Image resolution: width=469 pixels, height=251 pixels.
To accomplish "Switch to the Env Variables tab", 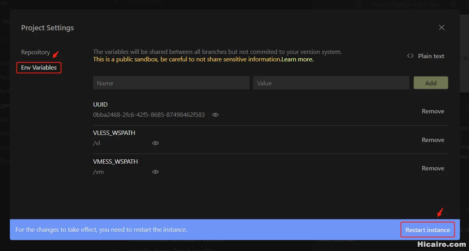I will pyautogui.click(x=39, y=68).
